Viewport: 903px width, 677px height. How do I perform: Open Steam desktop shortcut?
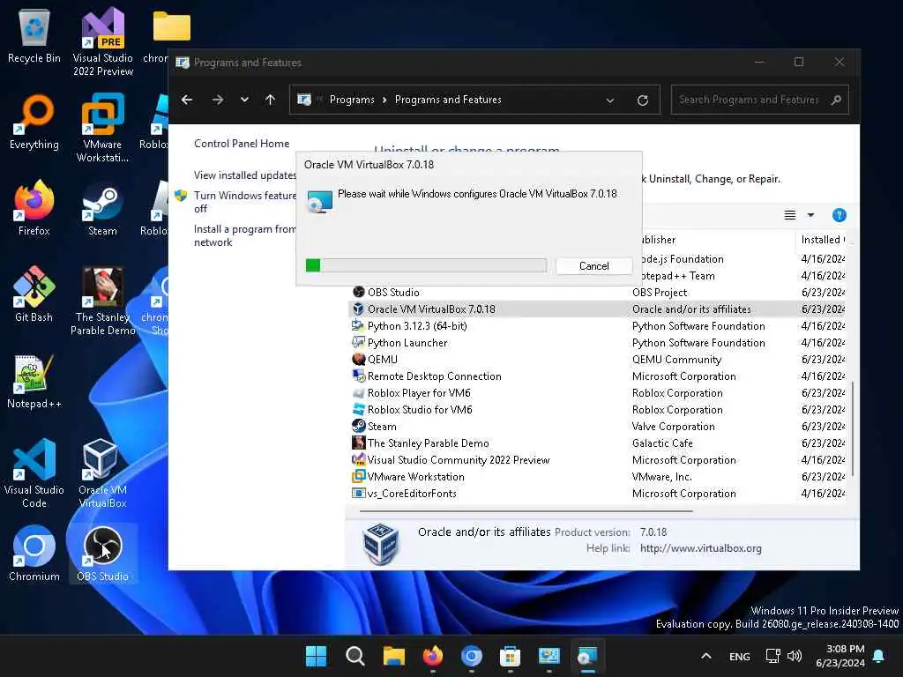[x=102, y=208]
